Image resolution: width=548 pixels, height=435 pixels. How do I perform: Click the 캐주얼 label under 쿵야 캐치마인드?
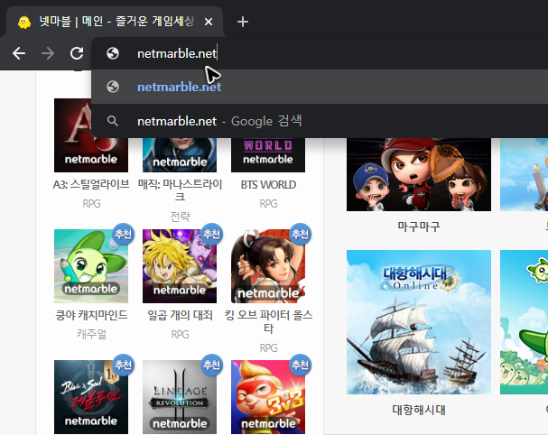coord(91,335)
